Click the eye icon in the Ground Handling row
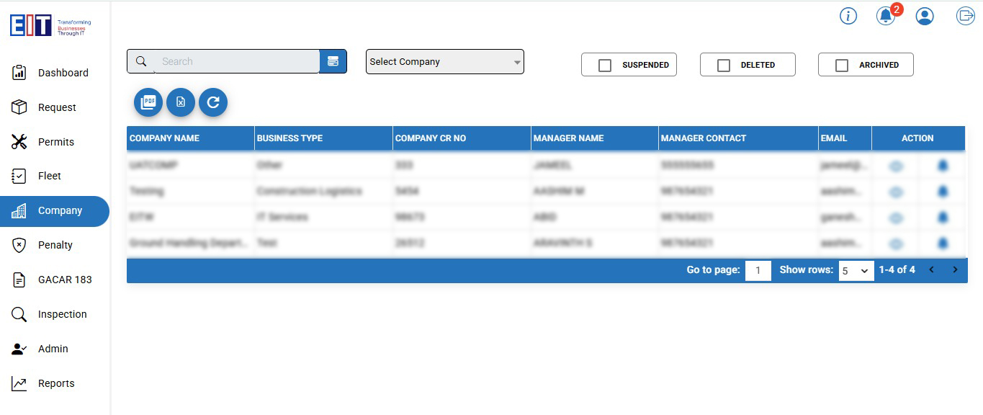Image resolution: width=983 pixels, height=415 pixels. pos(896,244)
